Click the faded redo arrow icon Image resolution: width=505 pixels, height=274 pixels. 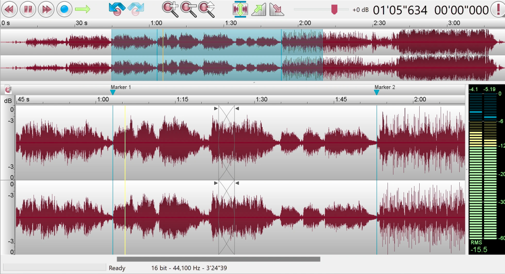pyautogui.click(x=135, y=9)
